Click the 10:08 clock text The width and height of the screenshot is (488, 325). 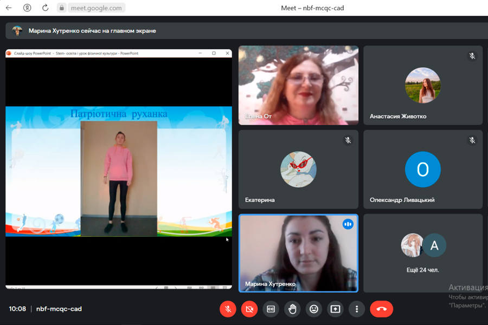[17, 309]
